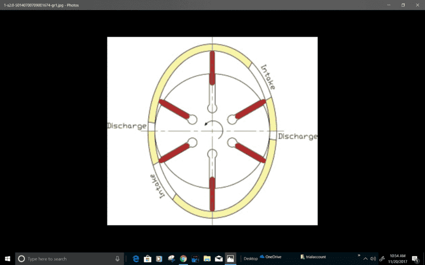Viewport: 425px width, 265px height.
Task: Open the OneDrive taskbar shortcut
Action: tap(270, 257)
